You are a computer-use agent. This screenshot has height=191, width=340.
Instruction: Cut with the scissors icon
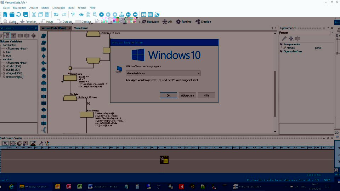(x=34, y=15)
